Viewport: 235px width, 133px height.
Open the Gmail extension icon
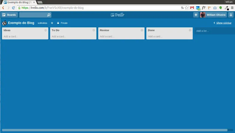(192, 8)
